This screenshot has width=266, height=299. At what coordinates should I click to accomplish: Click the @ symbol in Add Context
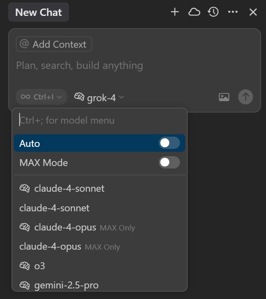tap(24, 44)
